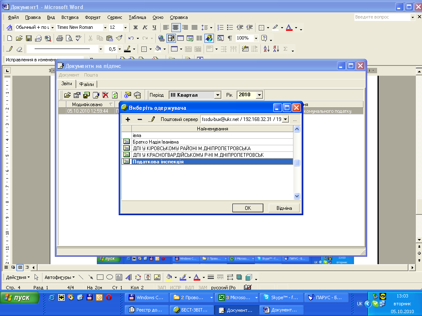Open the Поштовий сервер dropdown
422x316 pixels.
[286, 119]
